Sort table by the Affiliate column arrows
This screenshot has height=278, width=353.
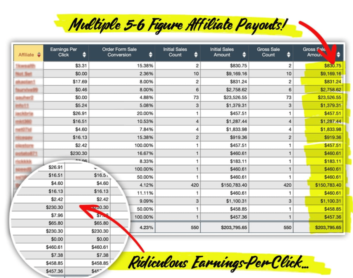pos(39,54)
